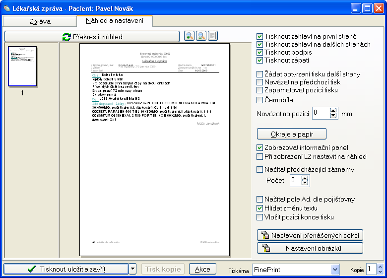387x278 pixels.
Task: Close the Lékařská zpráva window
Action: [x=379, y=8]
